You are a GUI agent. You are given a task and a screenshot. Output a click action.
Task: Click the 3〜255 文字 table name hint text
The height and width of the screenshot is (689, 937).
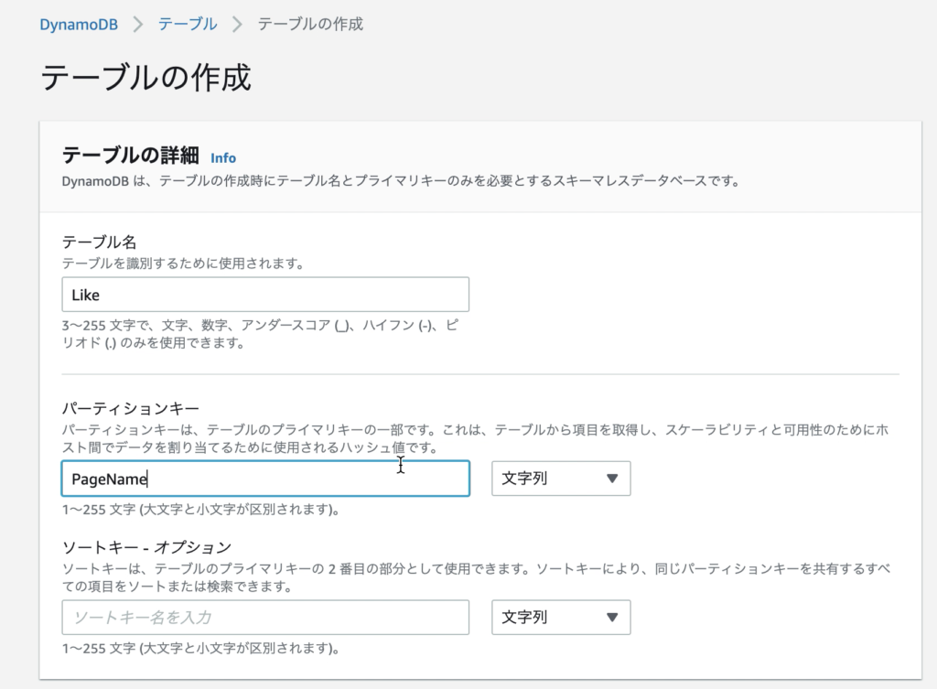coord(260,334)
